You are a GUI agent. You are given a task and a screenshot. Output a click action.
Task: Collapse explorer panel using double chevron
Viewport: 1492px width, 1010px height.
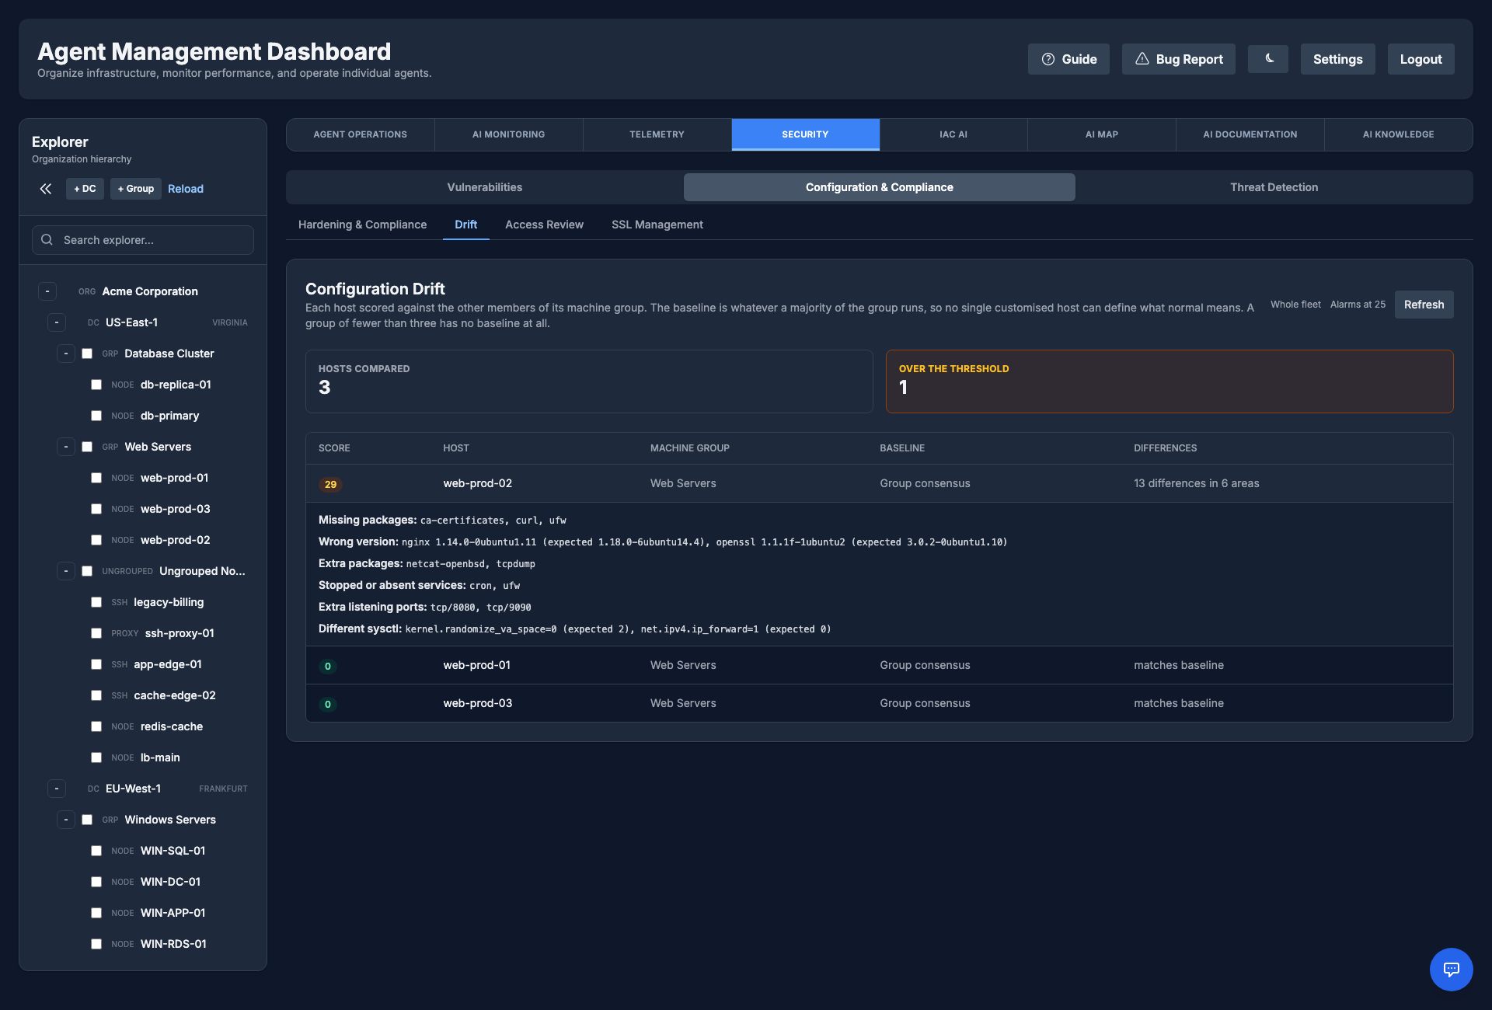(x=46, y=189)
